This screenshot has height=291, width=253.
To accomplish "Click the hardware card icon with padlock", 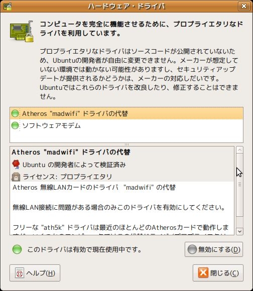I will pyautogui.click(x=22, y=31).
